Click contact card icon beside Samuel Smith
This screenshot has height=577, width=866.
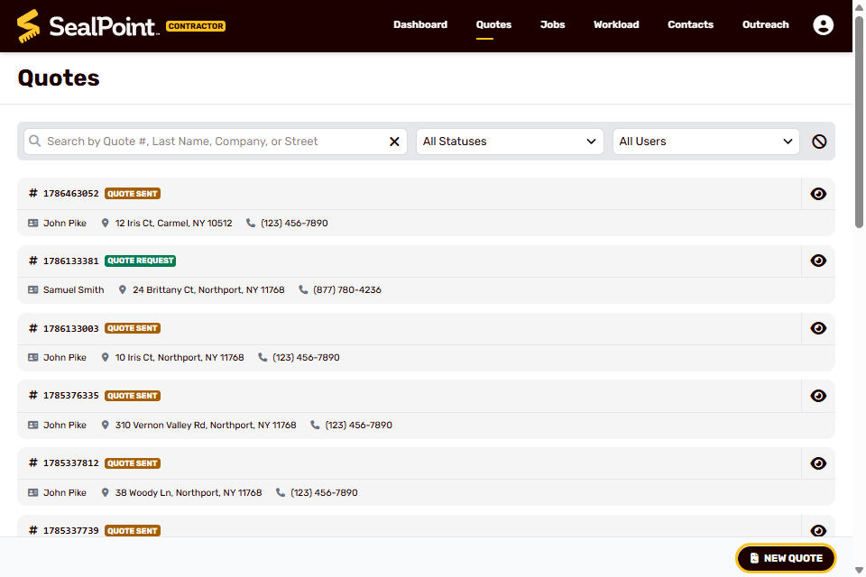click(x=33, y=290)
